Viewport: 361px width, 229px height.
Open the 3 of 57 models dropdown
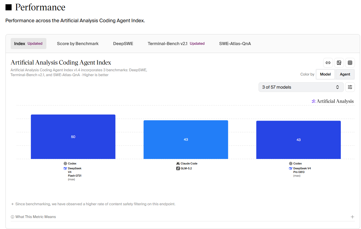tap(301, 87)
